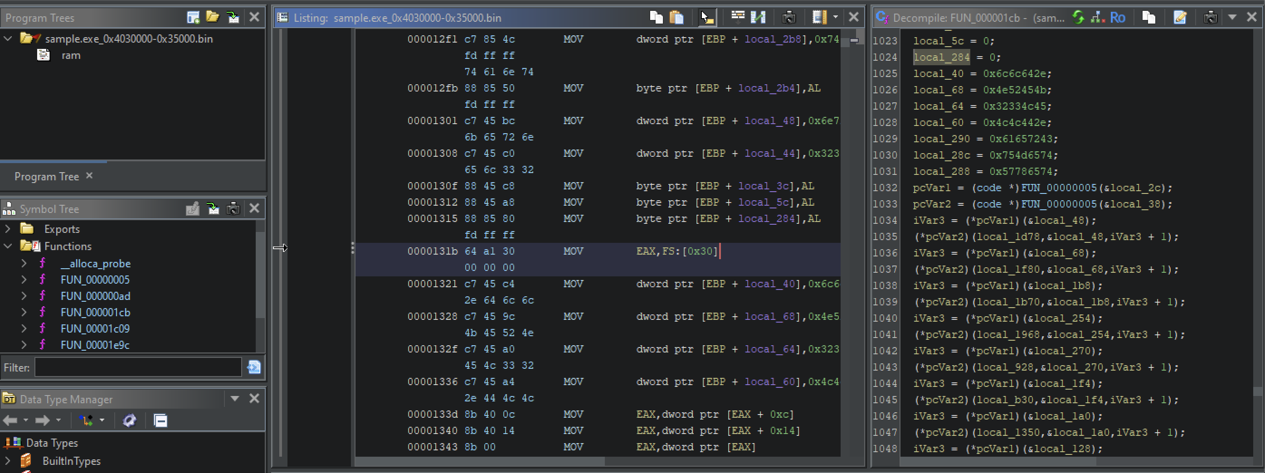Click the Program Tree tab

tap(47, 176)
